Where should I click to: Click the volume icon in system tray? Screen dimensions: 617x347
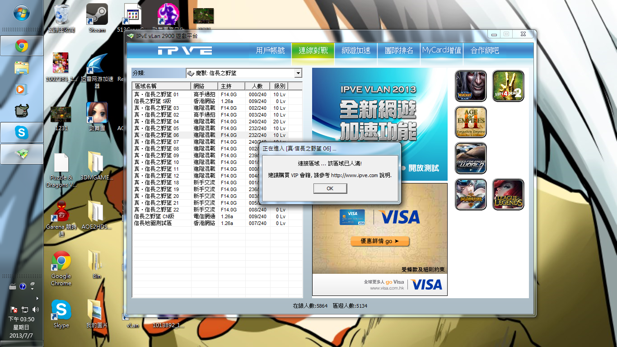click(36, 309)
